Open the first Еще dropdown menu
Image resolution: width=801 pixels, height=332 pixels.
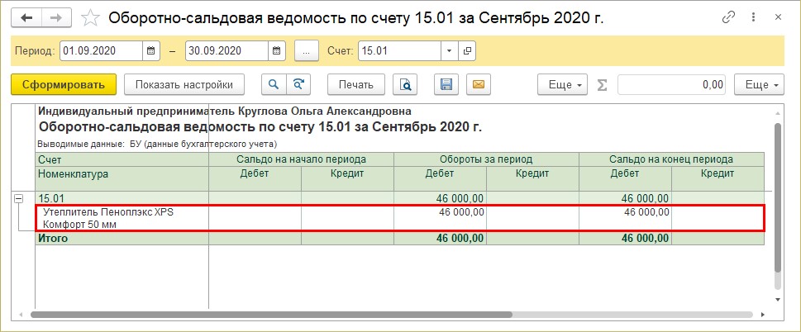point(562,85)
